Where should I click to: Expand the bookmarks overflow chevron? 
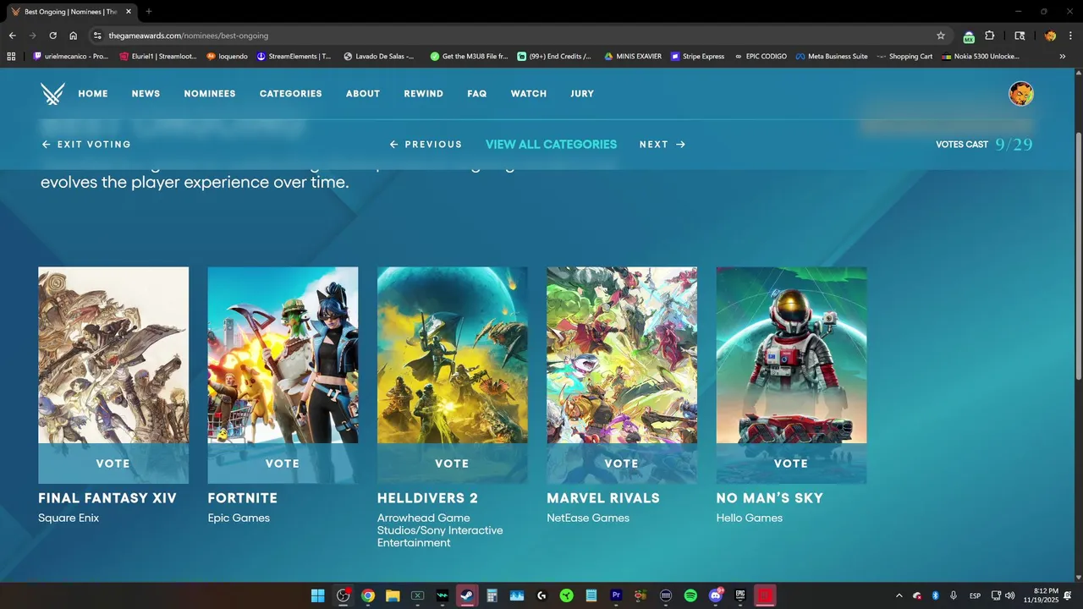[x=1063, y=57]
